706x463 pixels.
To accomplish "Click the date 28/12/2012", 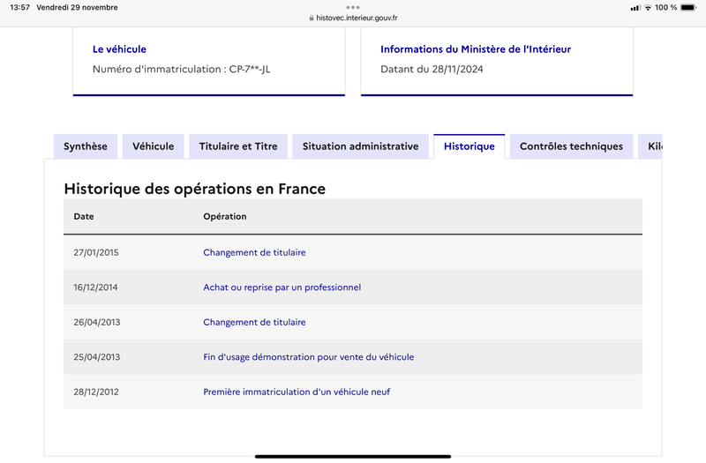I will [96, 392].
